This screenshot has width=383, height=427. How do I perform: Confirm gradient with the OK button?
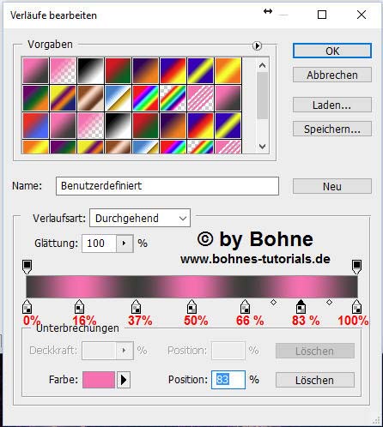click(x=332, y=51)
